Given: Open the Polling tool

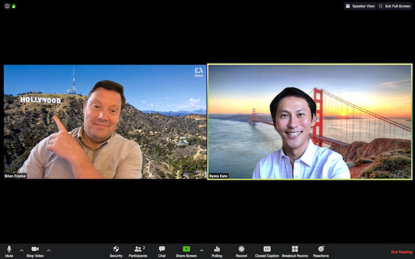Looking at the screenshot, I should [217, 251].
